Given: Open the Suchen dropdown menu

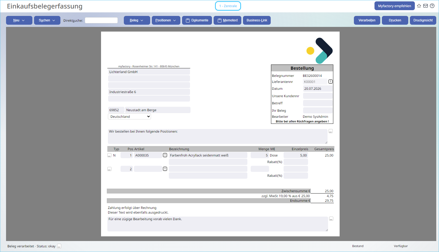Looking at the screenshot, I should pos(47,20).
